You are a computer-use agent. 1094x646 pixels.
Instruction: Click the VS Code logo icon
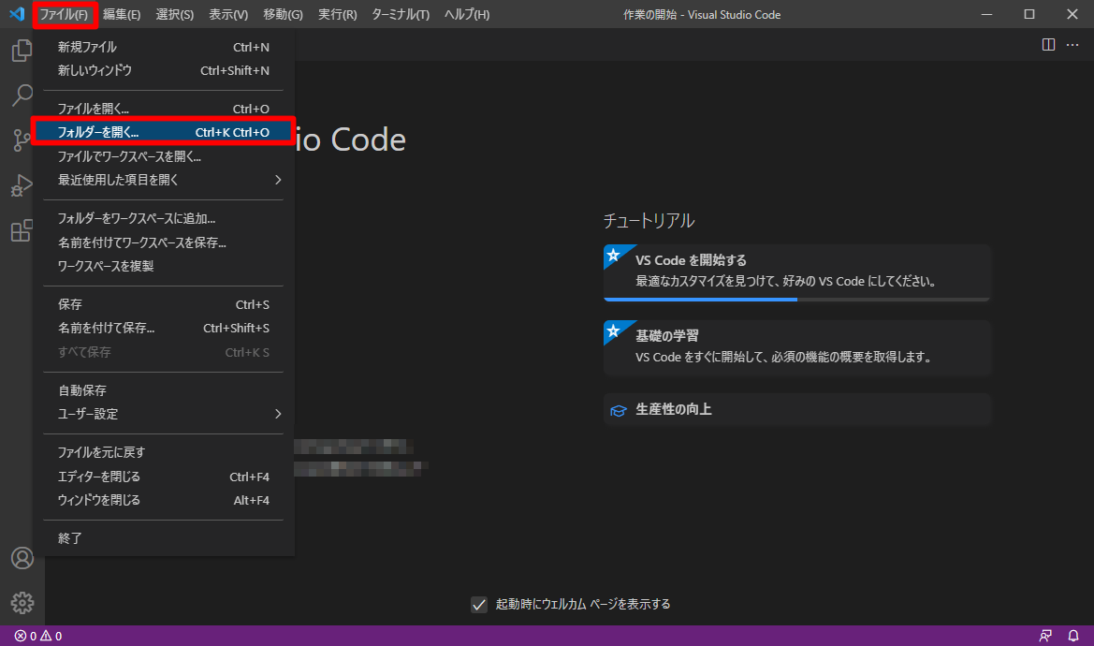[x=17, y=14]
